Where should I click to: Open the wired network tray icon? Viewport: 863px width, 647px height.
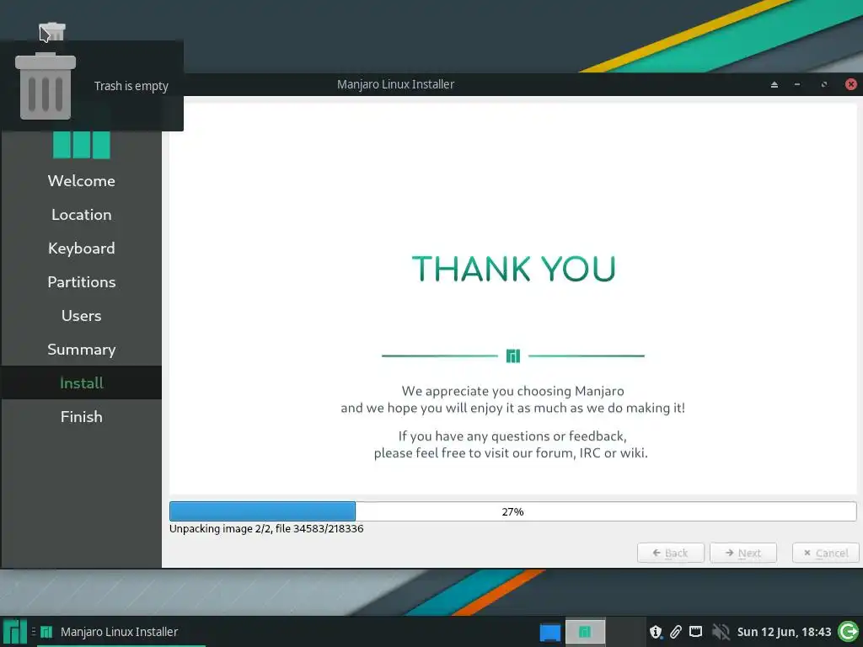(x=695, y=632)
